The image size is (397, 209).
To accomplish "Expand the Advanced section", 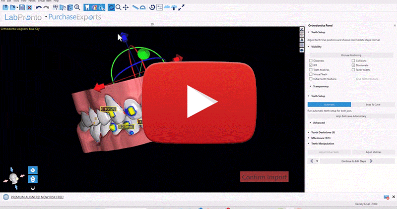I will (x=317, y=123).
